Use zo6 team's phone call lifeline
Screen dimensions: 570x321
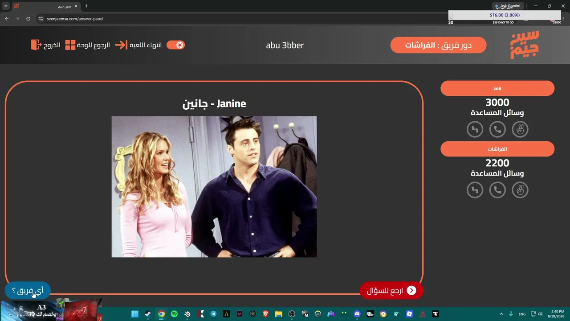497,129
